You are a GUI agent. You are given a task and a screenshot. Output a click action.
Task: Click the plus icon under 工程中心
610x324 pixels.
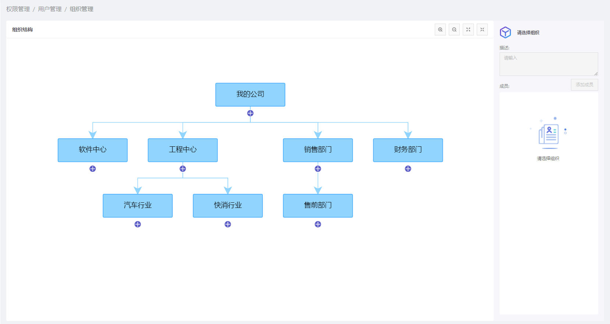pyautogui.click(x=183, y=168)
